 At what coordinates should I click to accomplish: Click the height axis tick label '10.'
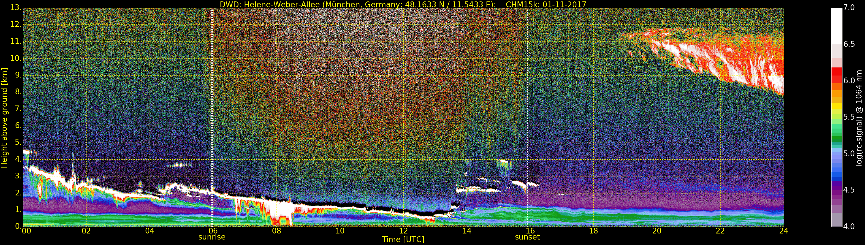[16, 58]
